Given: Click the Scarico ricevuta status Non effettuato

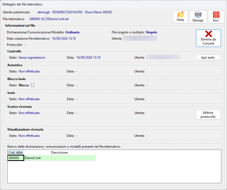Looking at the screenshot, I should click(x=29, y=113).
